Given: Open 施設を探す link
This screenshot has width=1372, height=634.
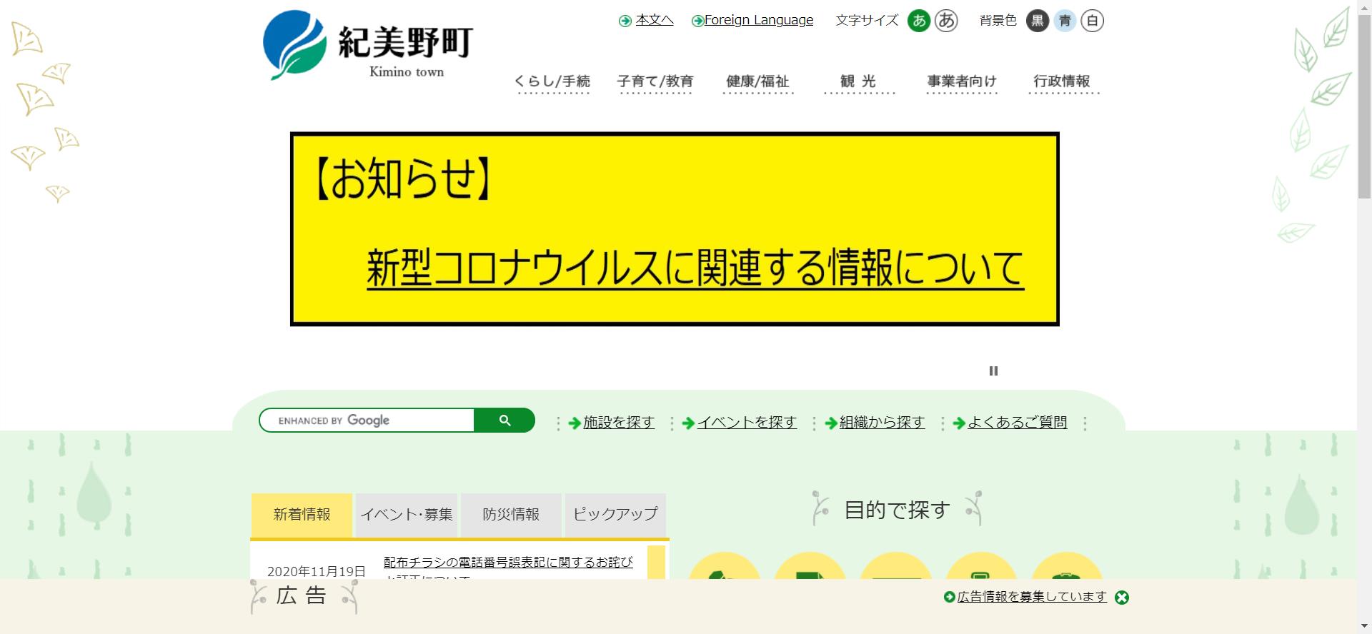Looking at the screenshot, I should click(619, 423).
